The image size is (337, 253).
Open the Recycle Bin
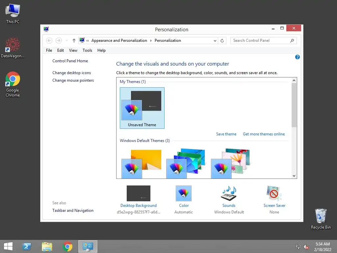point(321,219)
